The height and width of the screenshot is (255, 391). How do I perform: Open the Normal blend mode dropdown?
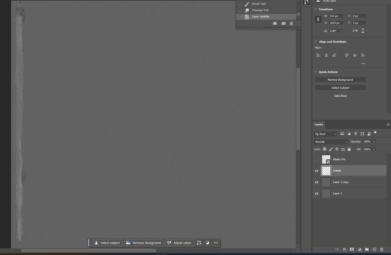pos(331,142)
